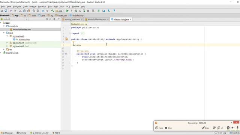Stop the recording
The width and height of the screenshot is (240, 135).
[x=168, y=128]
